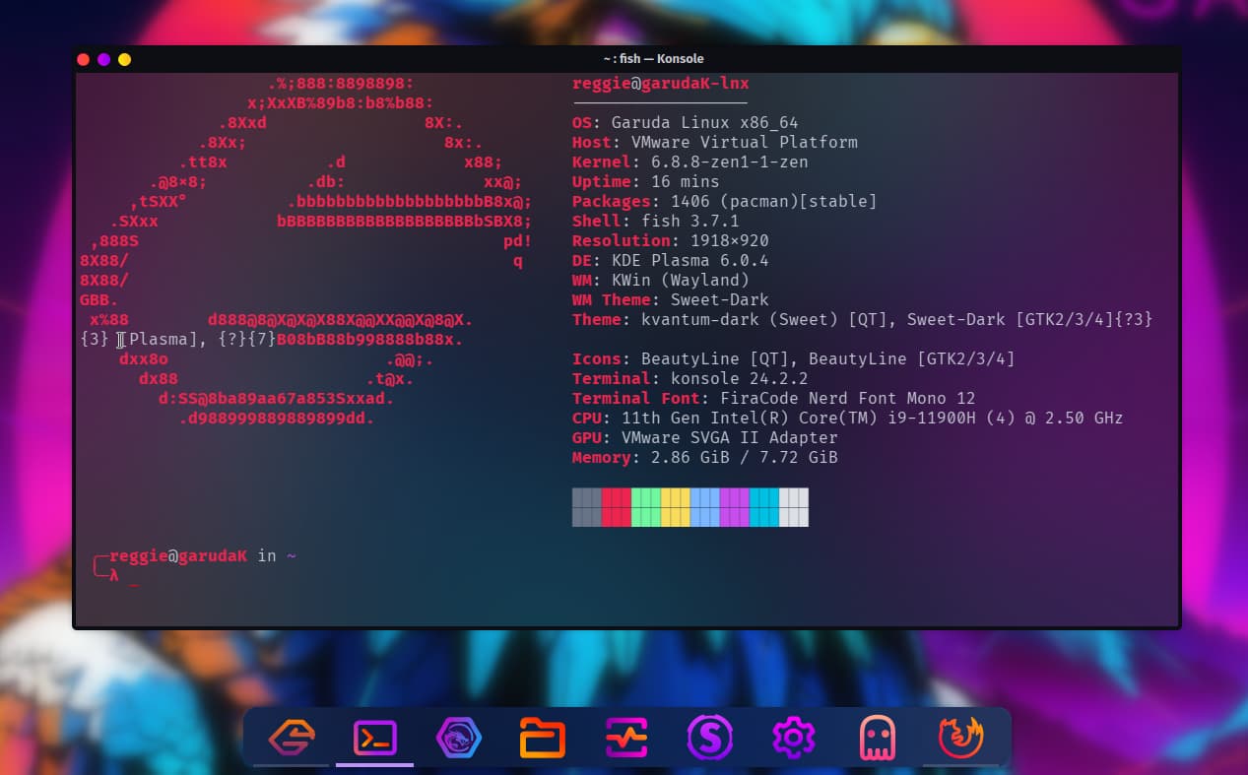
Task: Click the purple color block in palette
Action: tap(735, 507)
